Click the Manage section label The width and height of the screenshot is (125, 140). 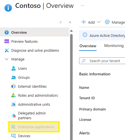18,59
